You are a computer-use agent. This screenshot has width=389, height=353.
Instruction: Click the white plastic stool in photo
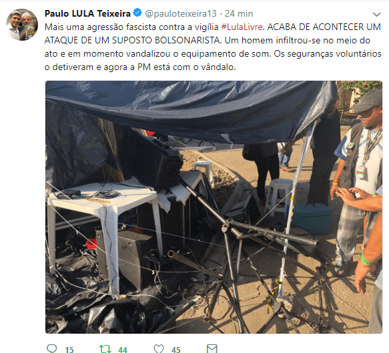click(x=279, y=196)
